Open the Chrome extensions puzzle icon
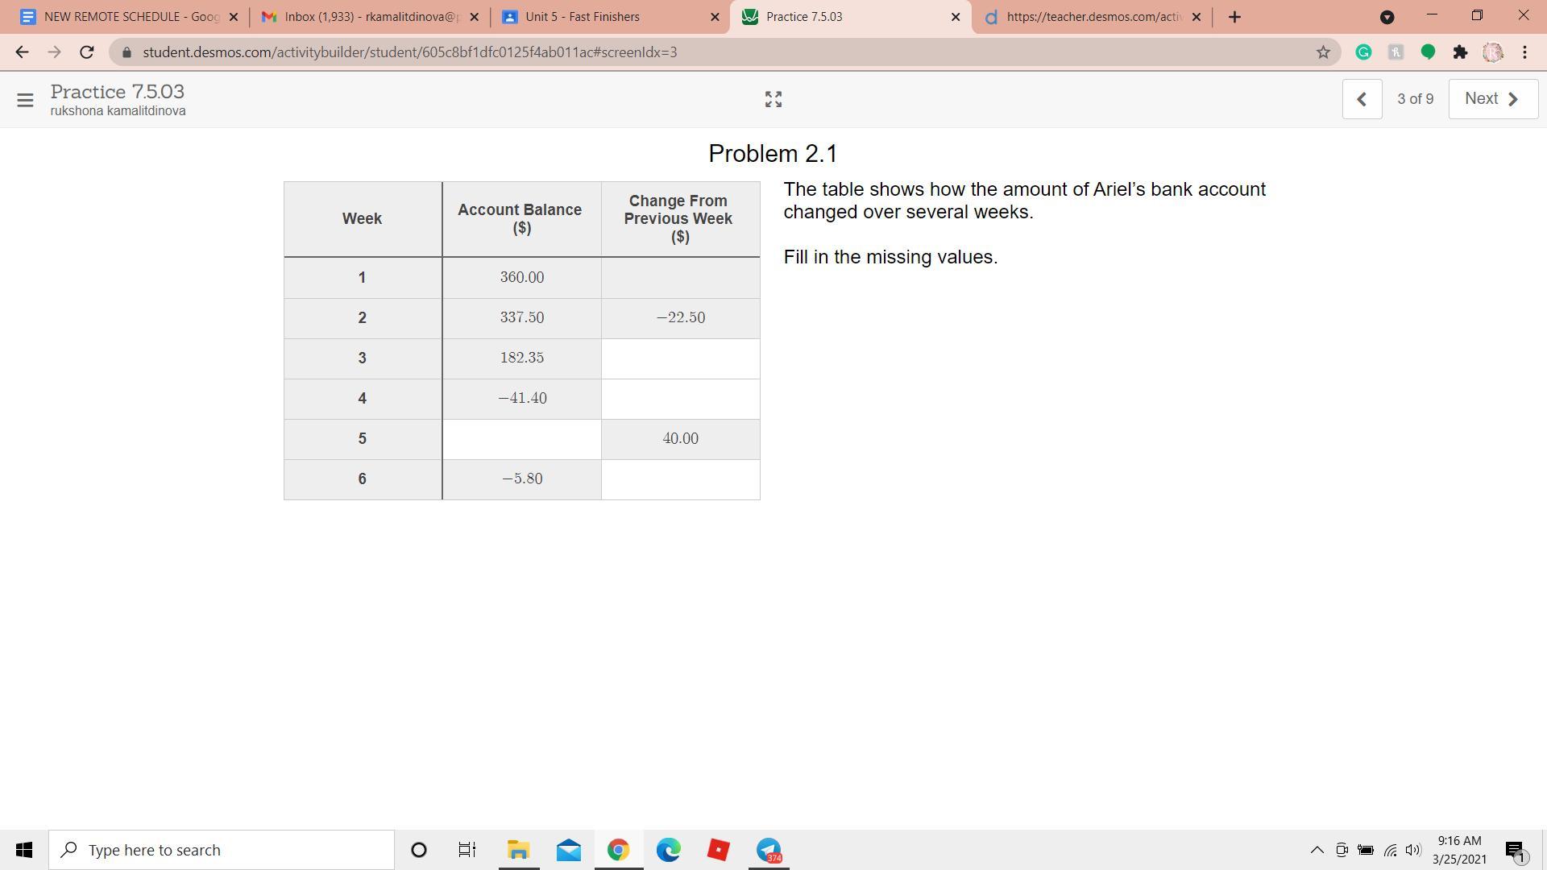This screenshot has width=1547, height=870. 1460,52
